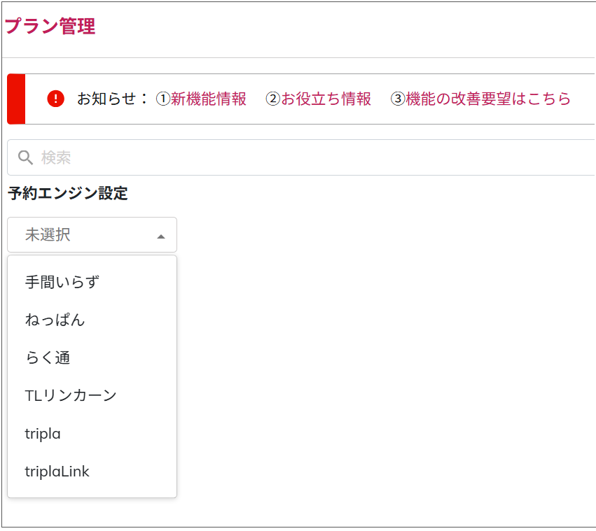Viewport: 596px width, 531px height.
Task: Pick らく通 as booking engine
Action: 48,357
